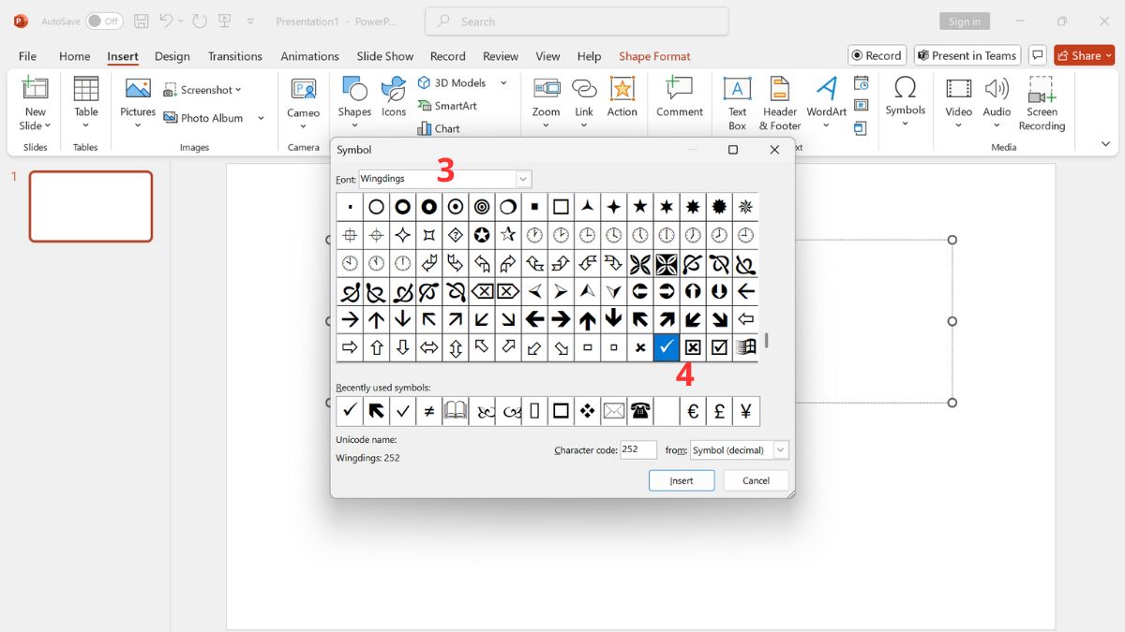Image resolution: width=1125 pixels, height=632 pixels.
Task: Open the Symbols group
Action: click(906, 102)
